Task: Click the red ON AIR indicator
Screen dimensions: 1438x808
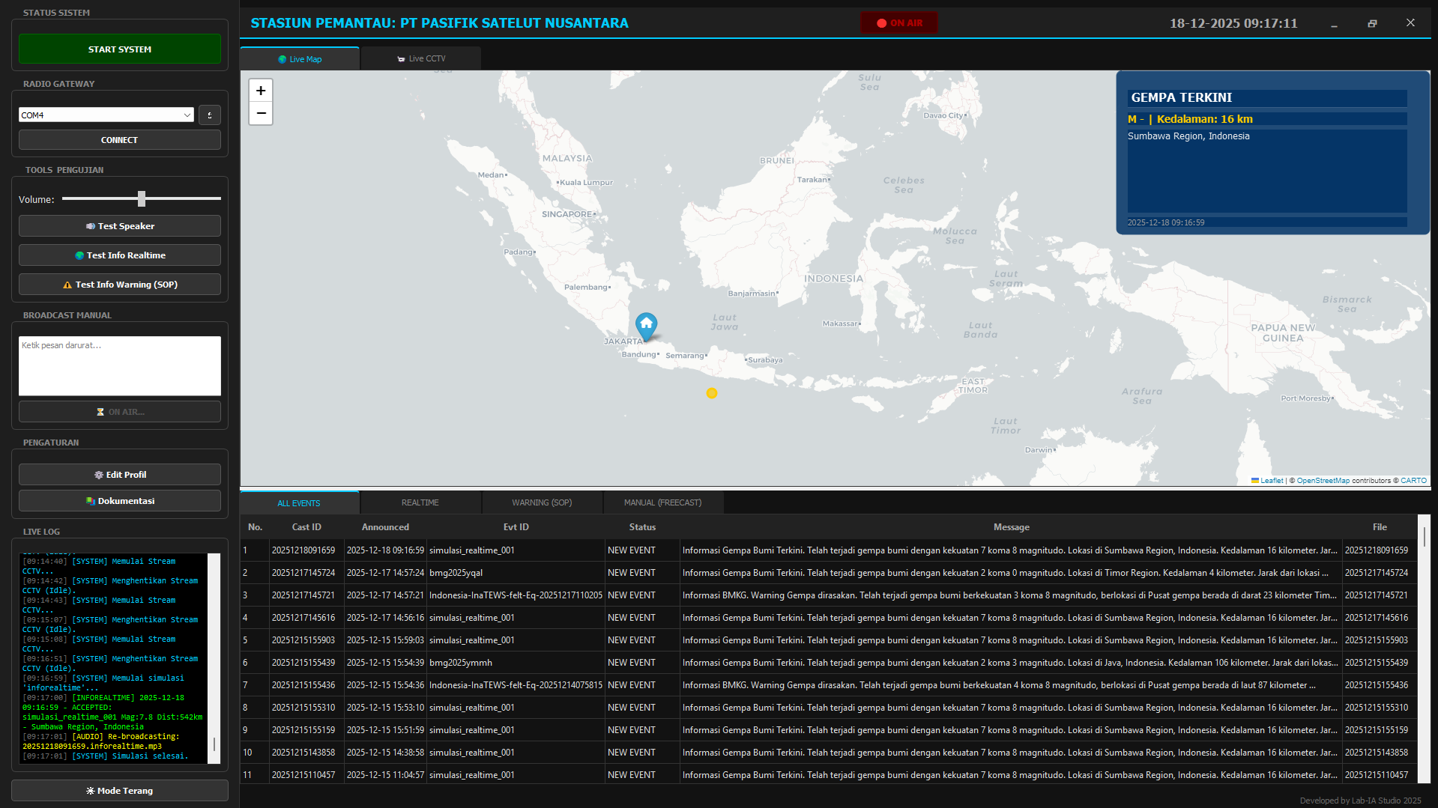Action: click(x=898, y=22)
